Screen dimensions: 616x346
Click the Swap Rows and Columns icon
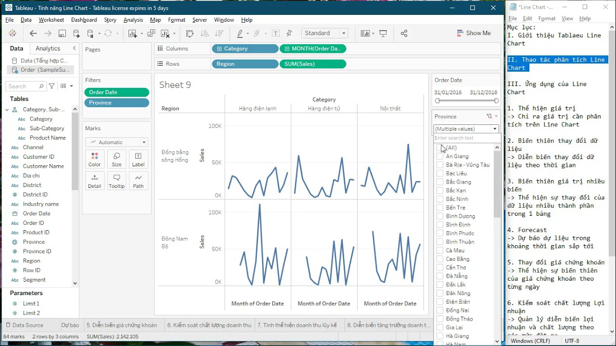[190, 33]
